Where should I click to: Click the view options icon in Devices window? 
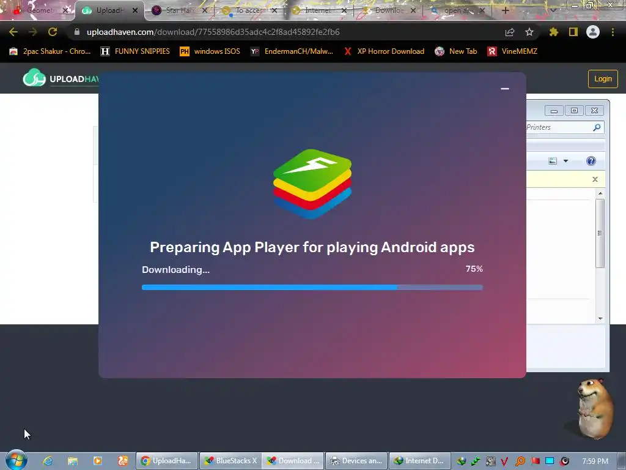click(x=553, y=161)
